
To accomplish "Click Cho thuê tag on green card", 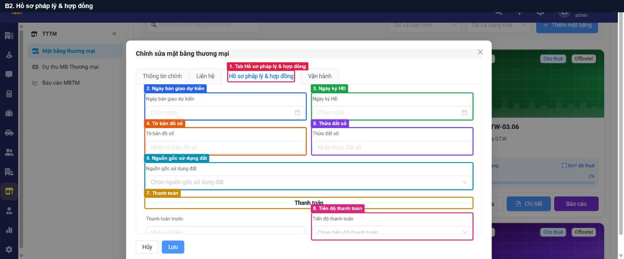I will tap(553, 59).
